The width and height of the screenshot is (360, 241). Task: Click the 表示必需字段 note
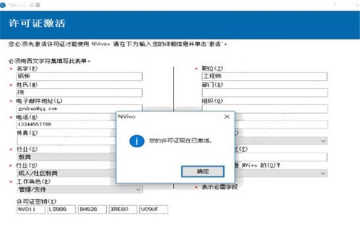pyautogui.click(x=220, y=187)
